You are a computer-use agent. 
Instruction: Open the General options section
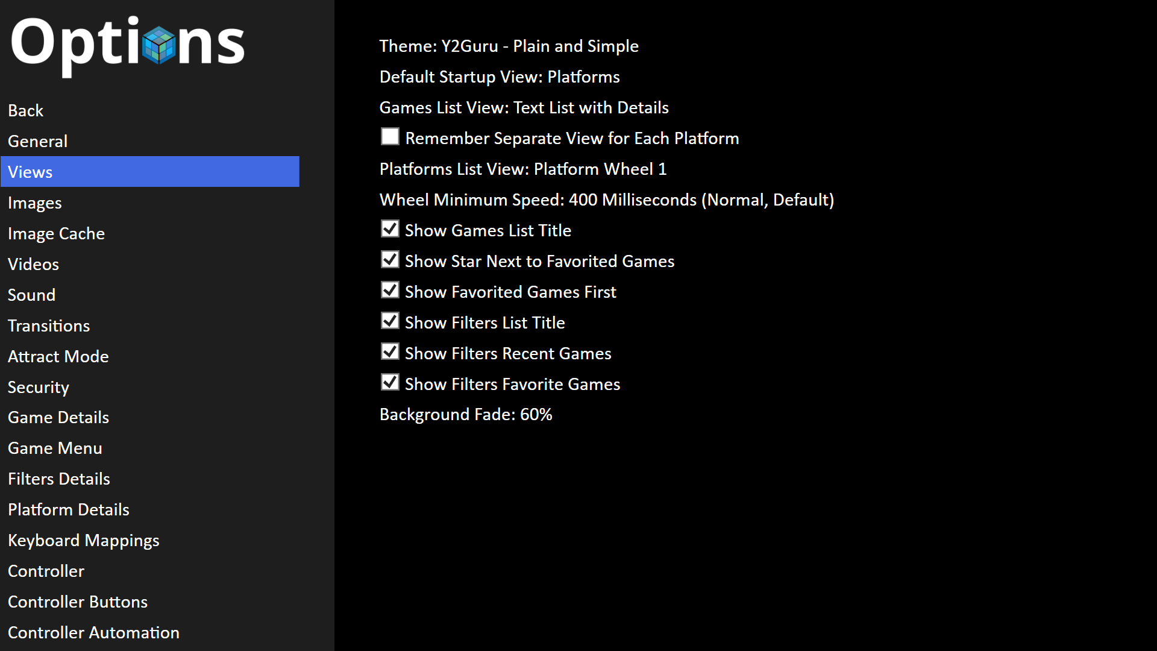37,142
